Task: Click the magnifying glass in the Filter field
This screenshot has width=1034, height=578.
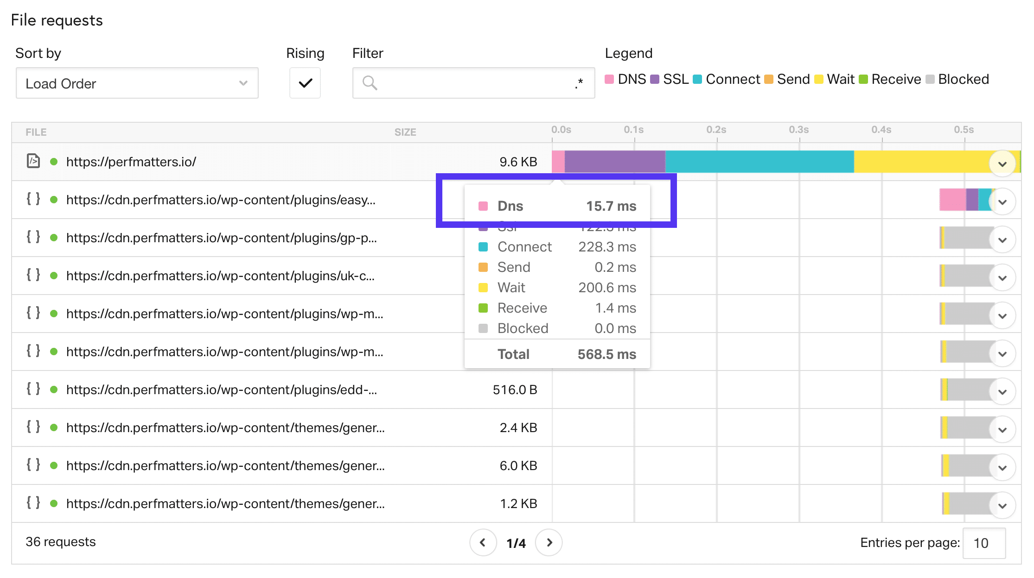Action: point(369,82)
